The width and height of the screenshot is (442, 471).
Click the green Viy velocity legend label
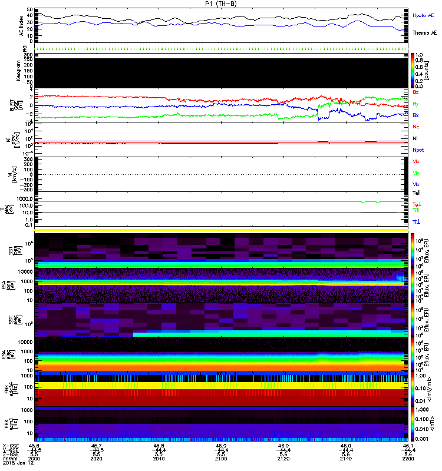click(x=416, y=173)
